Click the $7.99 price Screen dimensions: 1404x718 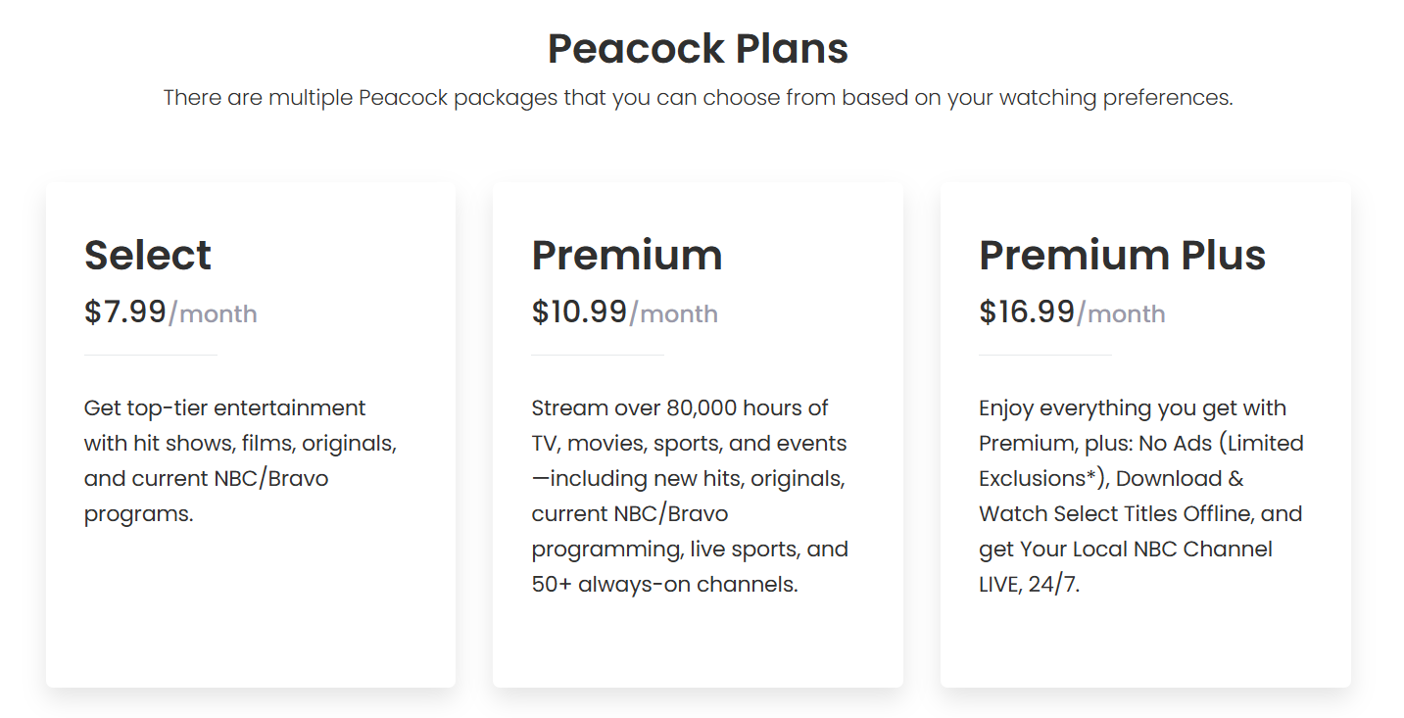tap(125, 311)
